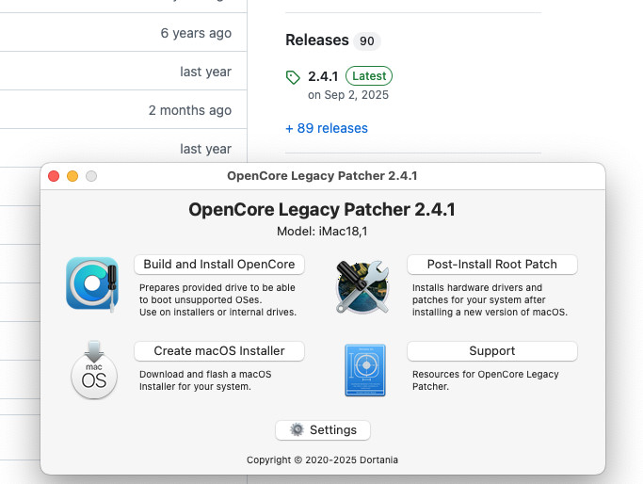Minimize the patcher window with yellow button
Image resolution: width=643 pixels, height=484 pixels.
click(72, 176)
